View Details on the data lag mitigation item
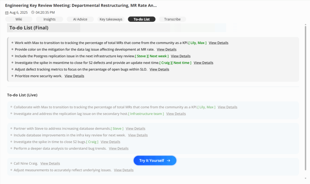This screenshot has width=310, height=184. (167, 49)
